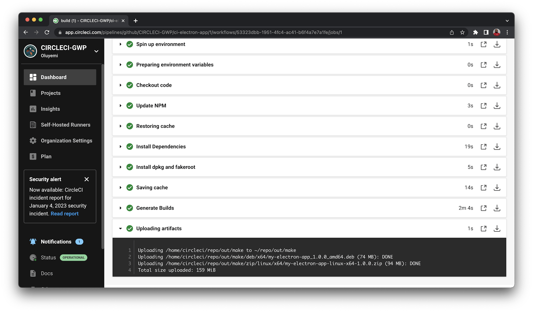The image size is (533, 312).
Task: Open the CIRCLECI-GWP organization switcher chevron
Action: point(96,51)
